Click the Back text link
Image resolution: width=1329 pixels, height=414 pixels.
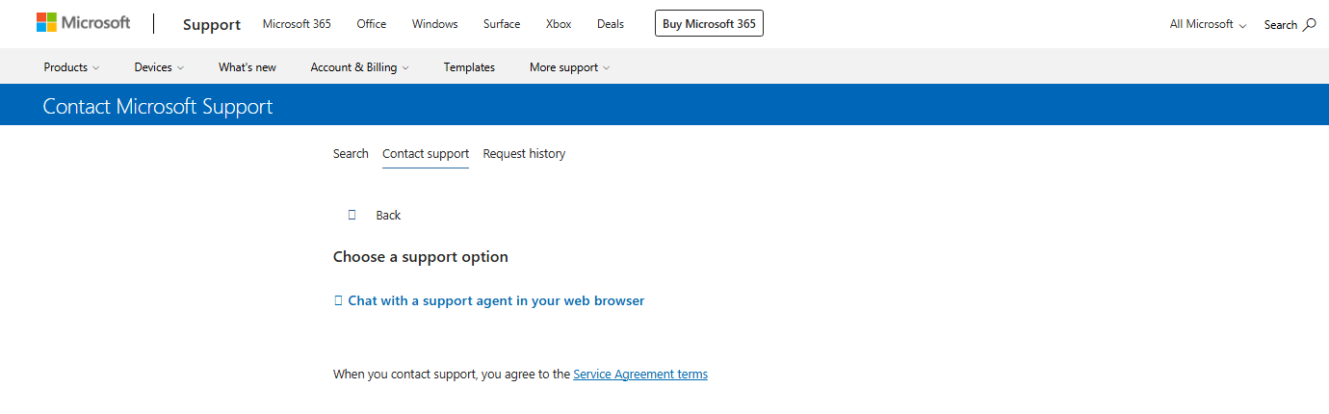click(x=388, y=216)
